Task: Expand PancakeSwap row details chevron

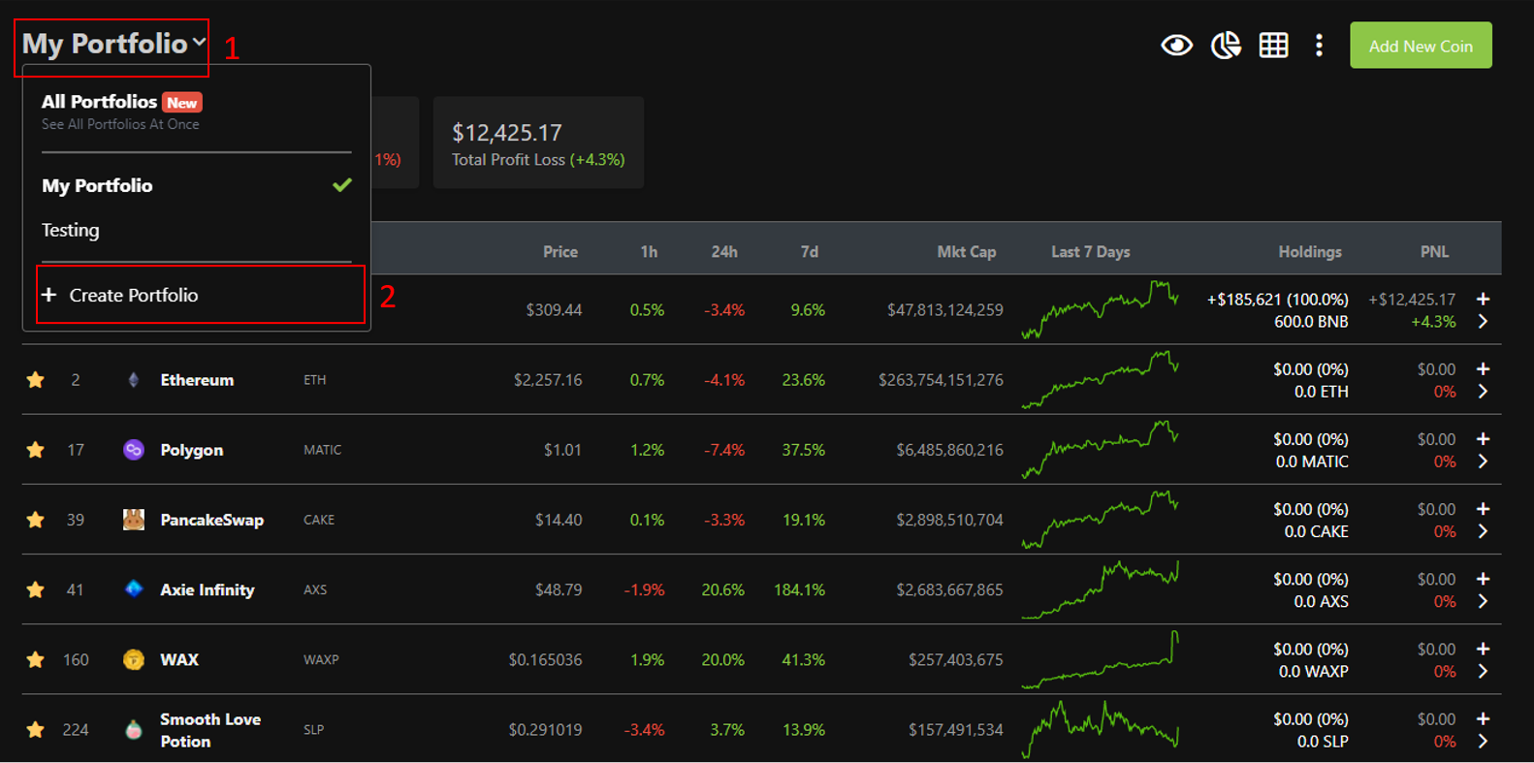Action: [x=1483, y=530]
